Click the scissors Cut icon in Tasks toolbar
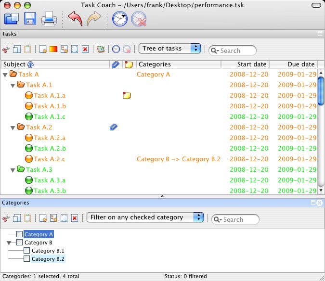Viewport: 325px width, 281px height. point(6,49)
